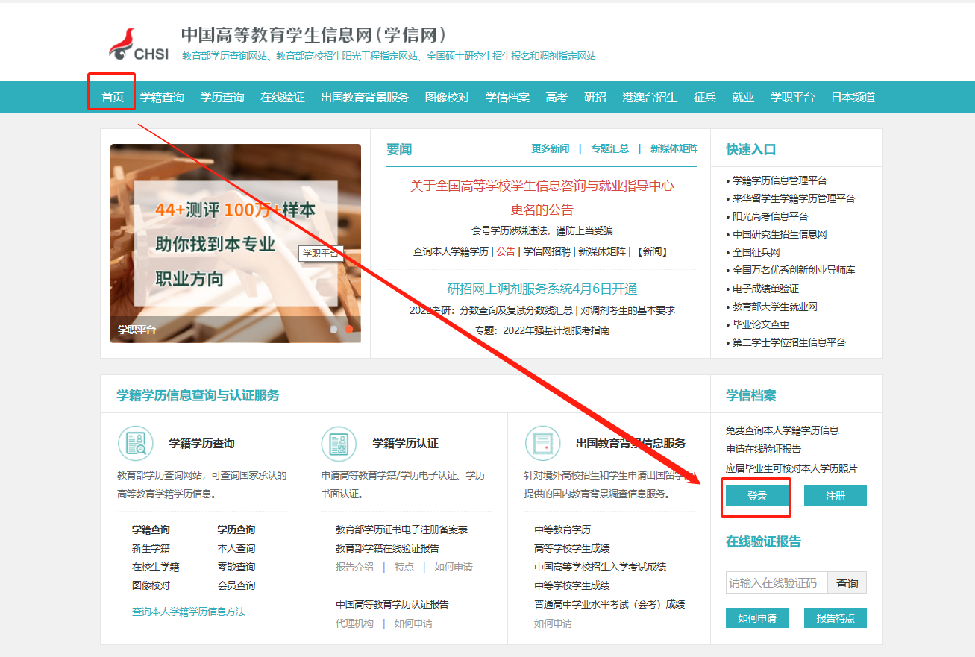Open the 更多新闻 link

(550, 148)
